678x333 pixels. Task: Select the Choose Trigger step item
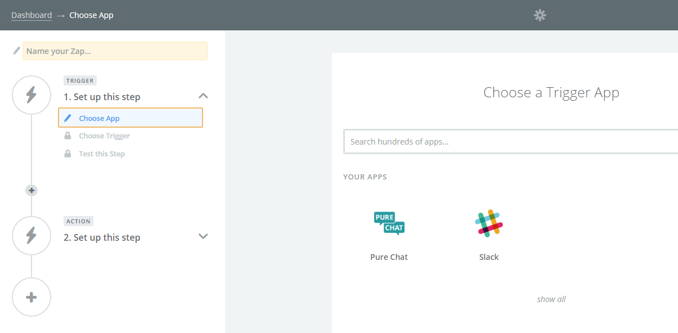(x=104, y=136)
